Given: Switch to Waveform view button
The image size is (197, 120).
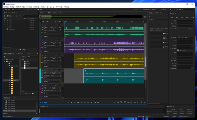Looking at the screenshot, I should click(x=8, y=10).
